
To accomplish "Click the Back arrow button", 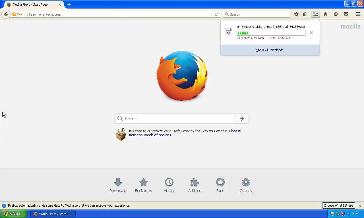I will tap(6, 14).
